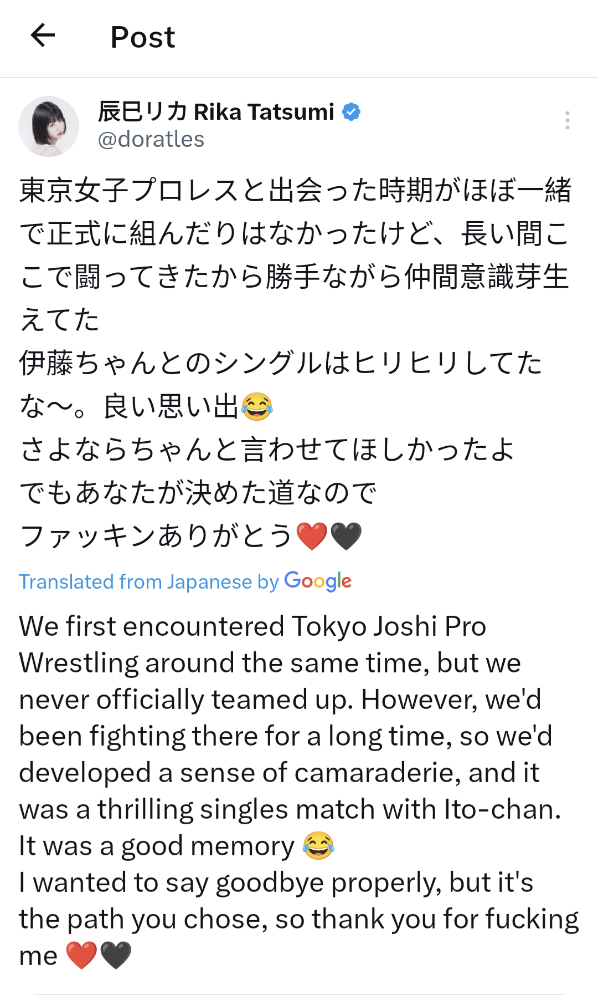Click Ito-chan in the translated text
This screenshot has height=995, width=598.
pyautogui.click(x=502, y=809)
